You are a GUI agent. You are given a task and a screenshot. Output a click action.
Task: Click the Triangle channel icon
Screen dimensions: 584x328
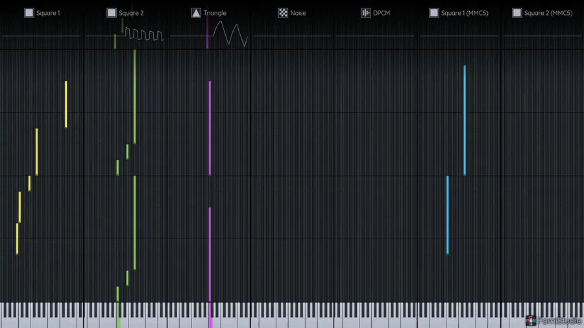(196, 13)
